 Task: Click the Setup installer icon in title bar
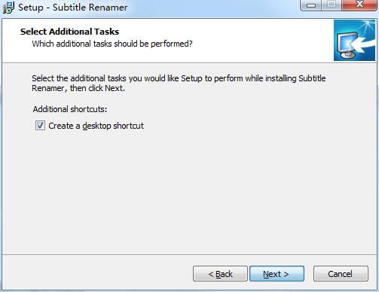click(x=8, y=8)
